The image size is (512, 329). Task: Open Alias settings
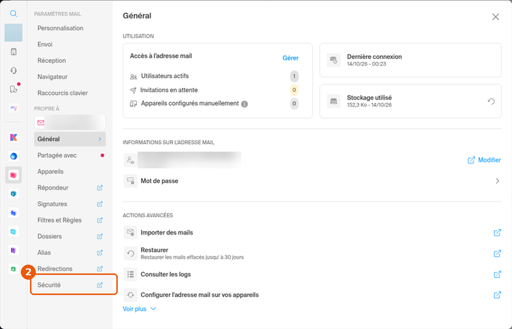tap(44, 253)
